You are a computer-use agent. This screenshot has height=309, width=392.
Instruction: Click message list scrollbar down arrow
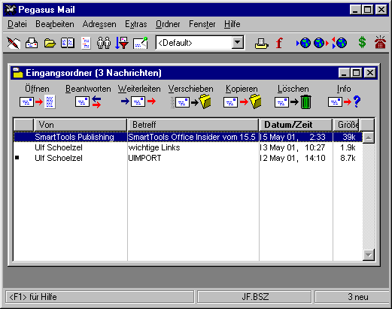pos(369,255)
